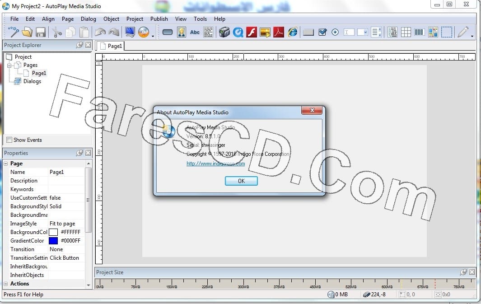Image resolution: width=481 pixels, height=304 pixels.
Task: Select Dialogs in Project Explorer tree
Action: (x=32, y=81)
